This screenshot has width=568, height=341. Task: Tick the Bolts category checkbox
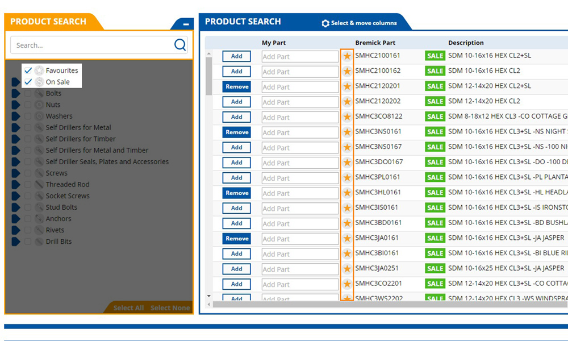click(28, 93)
